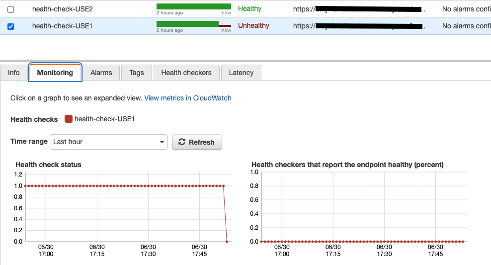Viewport: 491px width, 265px height.
Task: Click the health-check-USE1 legend label
Action: 104,119
